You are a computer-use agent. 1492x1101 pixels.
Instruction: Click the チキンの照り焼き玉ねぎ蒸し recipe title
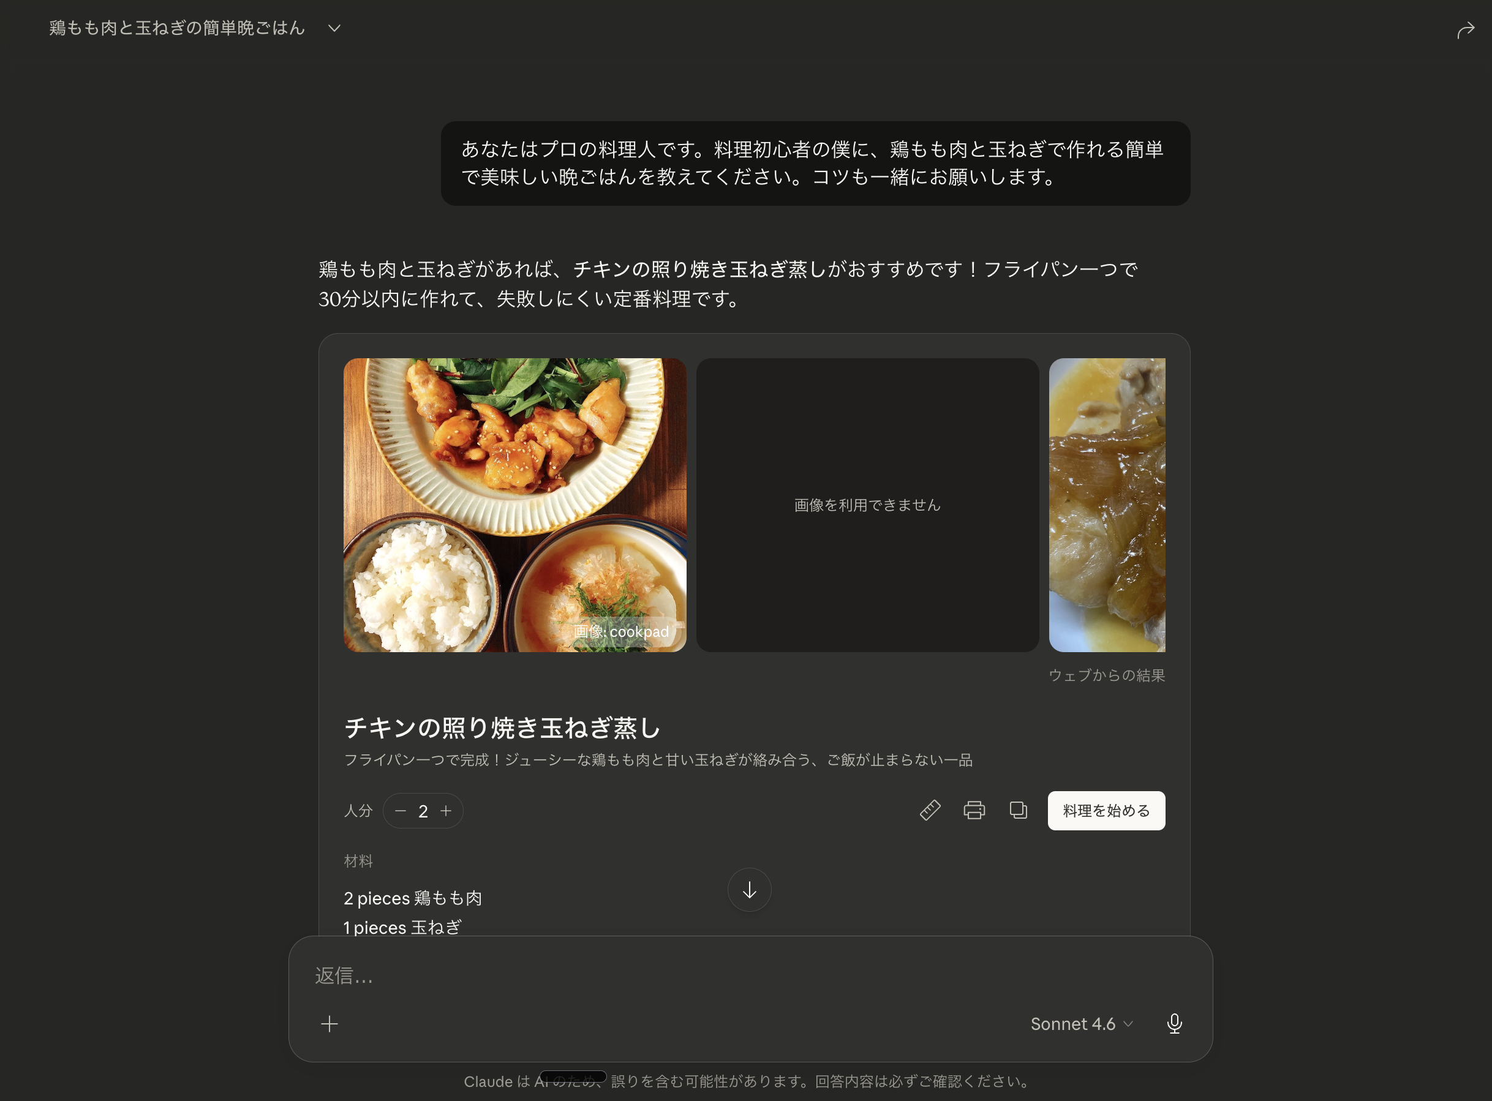502,727
